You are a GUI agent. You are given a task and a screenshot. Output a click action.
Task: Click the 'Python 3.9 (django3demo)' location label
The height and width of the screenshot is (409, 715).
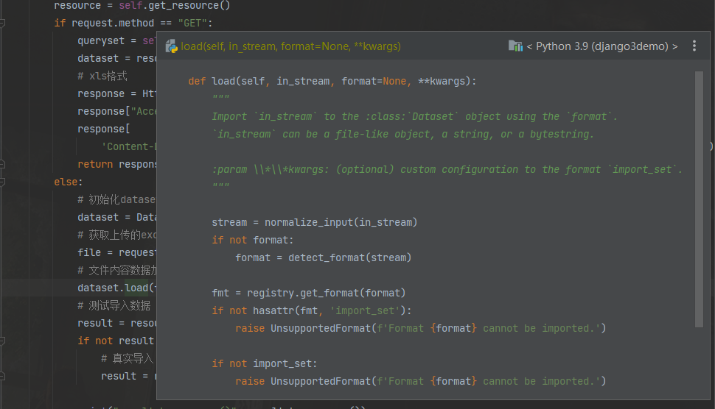tap(601, 46)
